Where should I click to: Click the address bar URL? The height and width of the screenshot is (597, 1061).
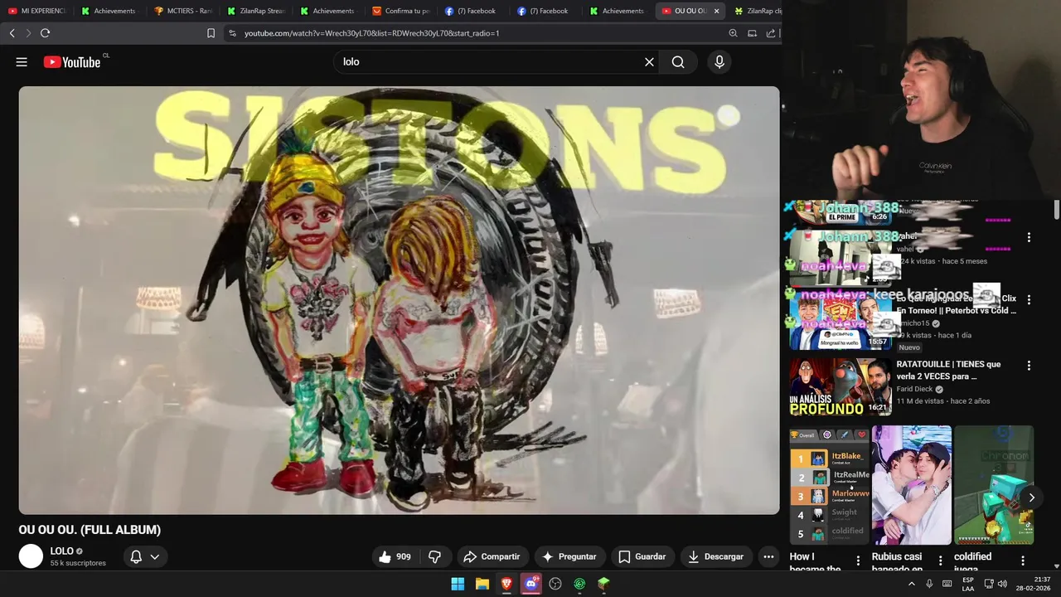[x=371, y=33]
